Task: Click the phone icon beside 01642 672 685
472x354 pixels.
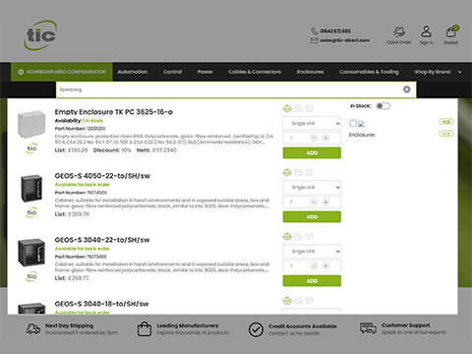Action: point(314,31)
